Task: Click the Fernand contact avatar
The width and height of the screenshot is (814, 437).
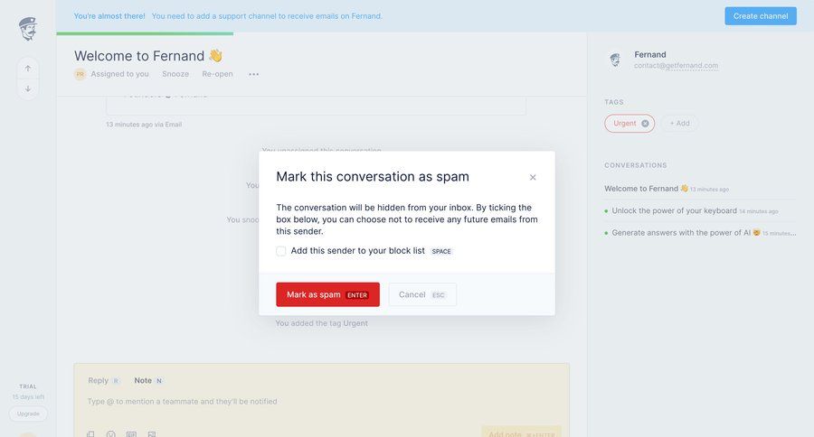Action: tap(615, 60)
